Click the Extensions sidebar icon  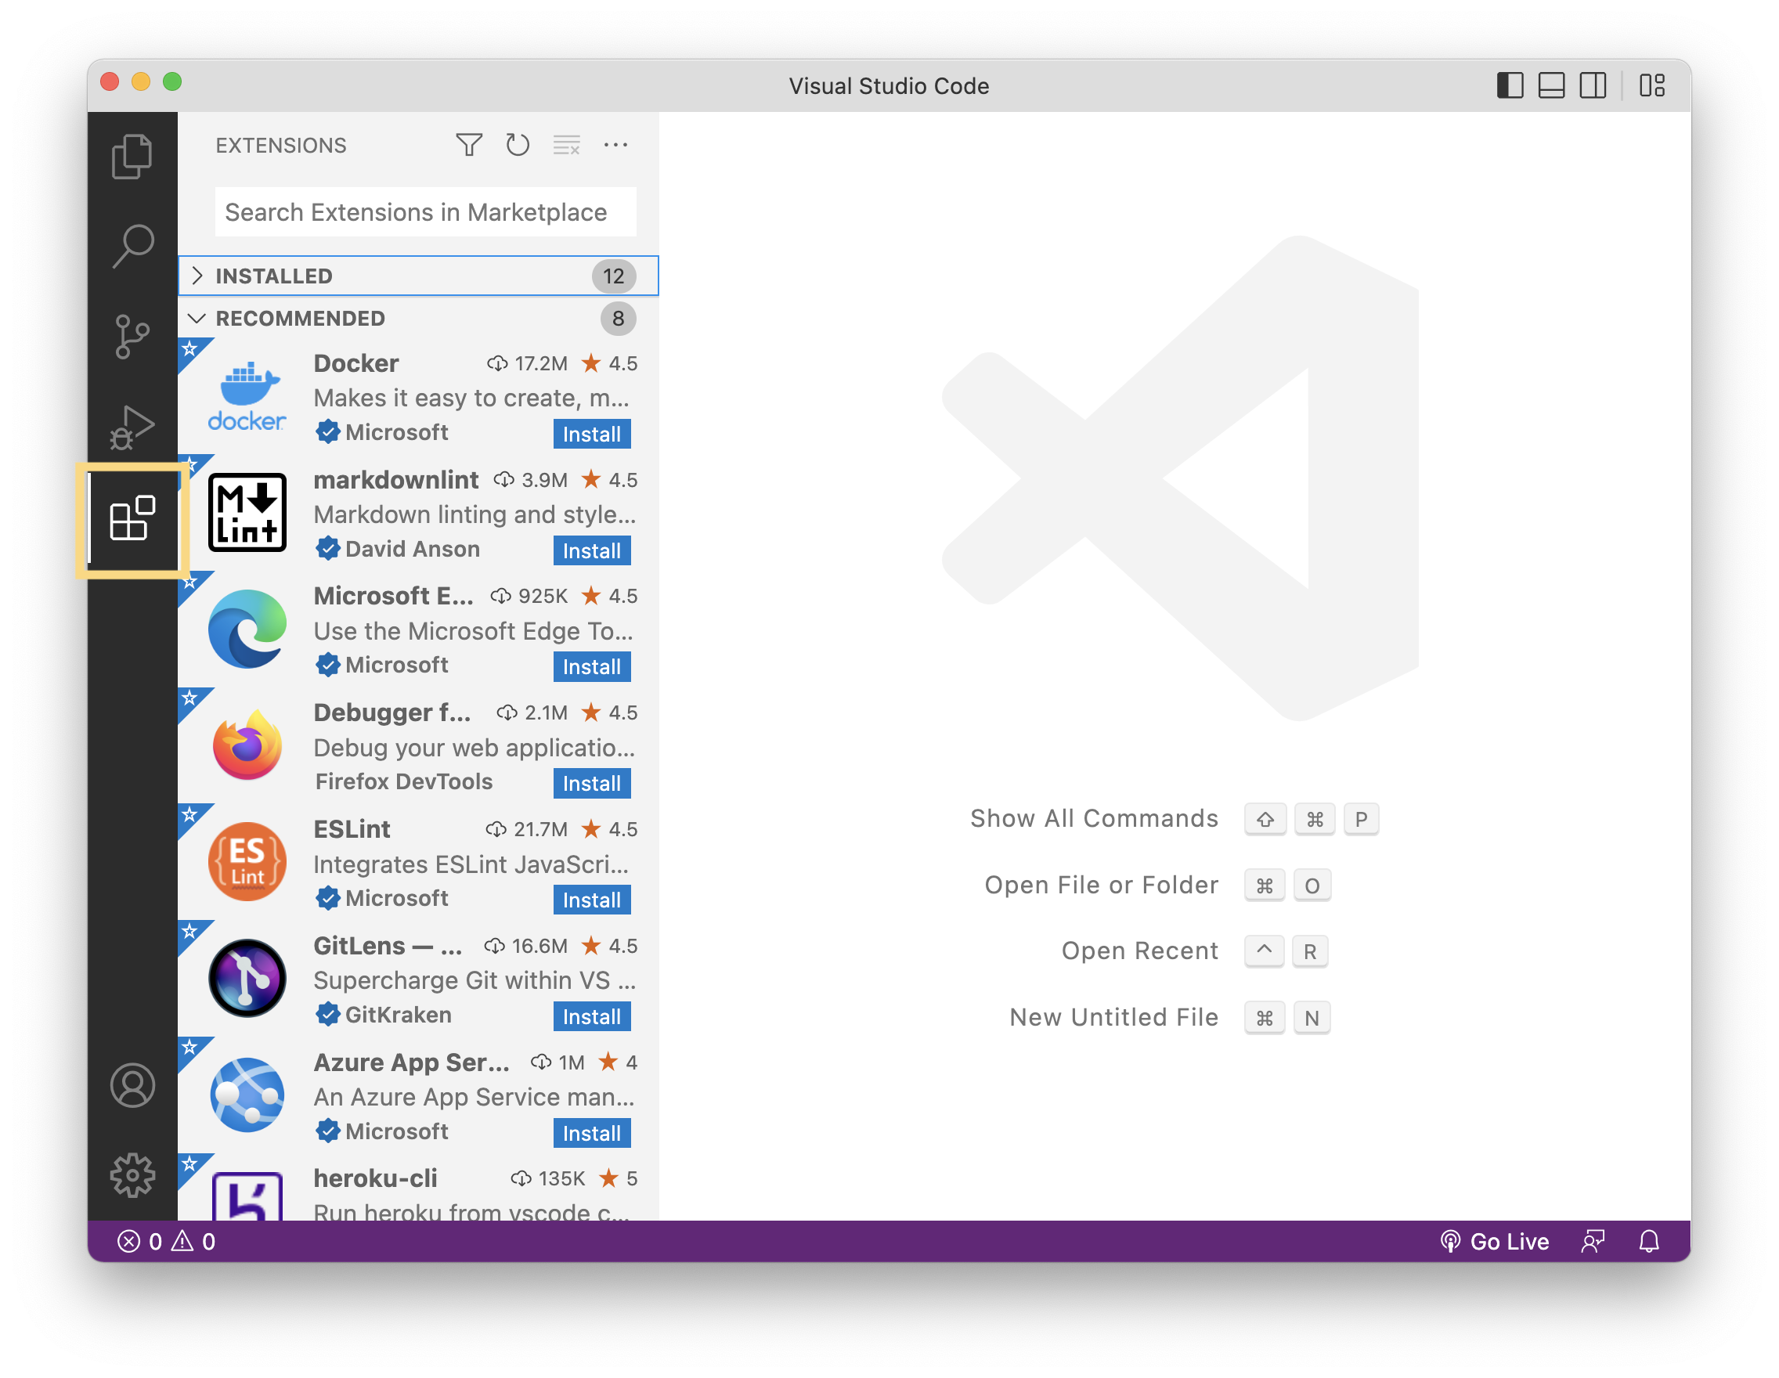point(132,517)
